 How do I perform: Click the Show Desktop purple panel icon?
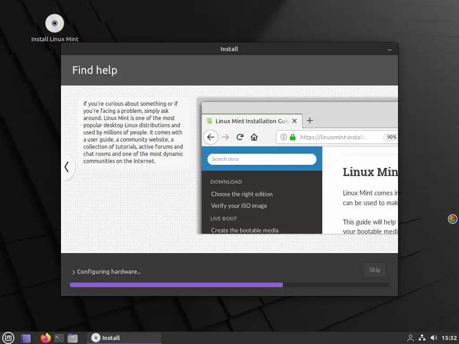(26, 338)
